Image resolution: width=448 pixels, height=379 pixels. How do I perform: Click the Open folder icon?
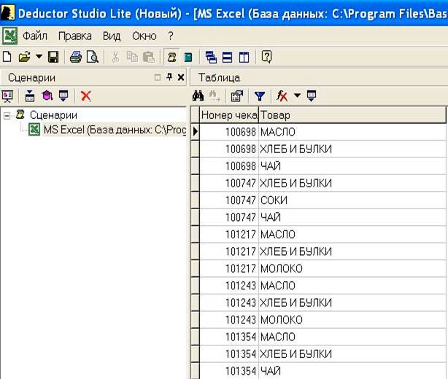pos(24,57)
